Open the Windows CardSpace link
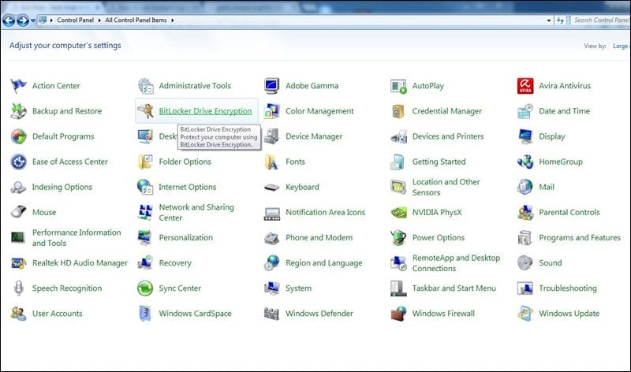Image resolution: width=631 pixels, height=372 pixels. point(195,314)
